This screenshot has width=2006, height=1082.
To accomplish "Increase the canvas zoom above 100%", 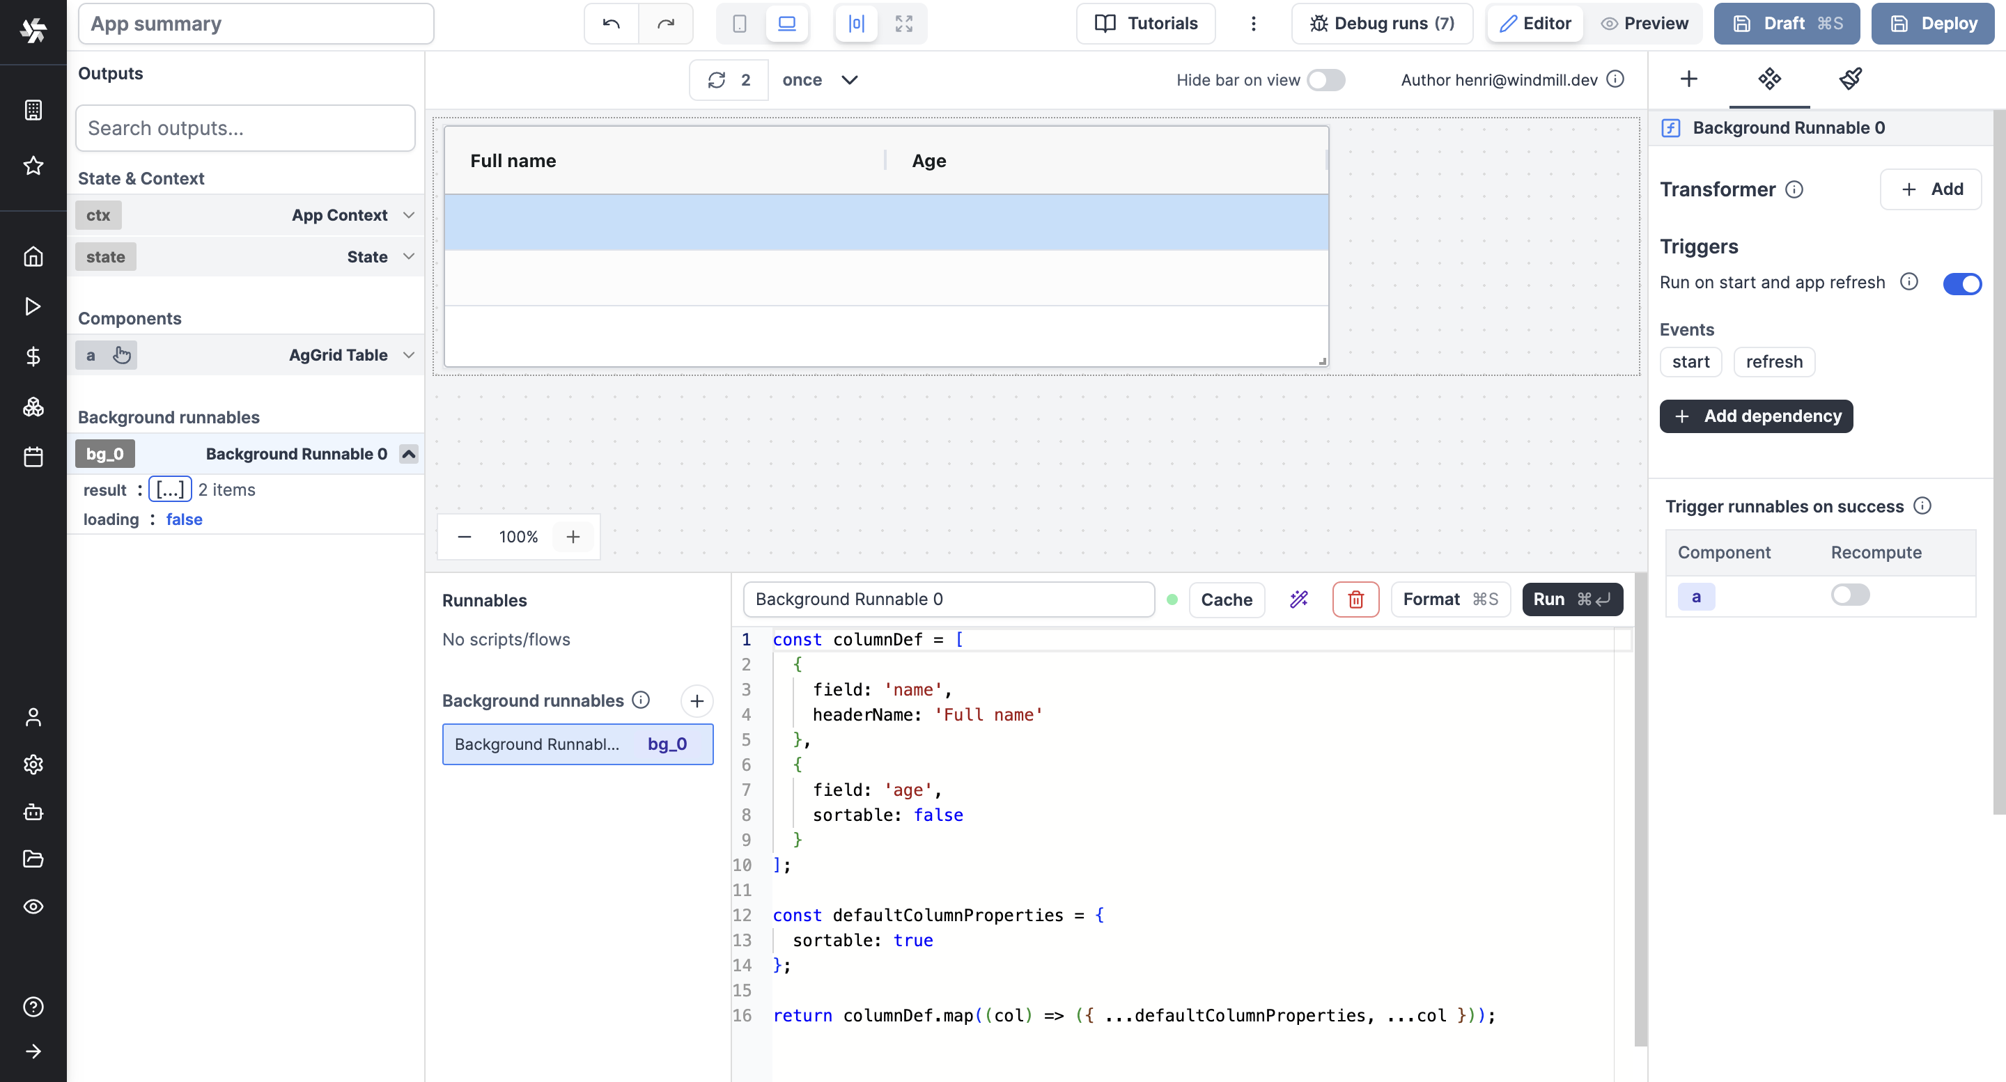I will point(573,537).
